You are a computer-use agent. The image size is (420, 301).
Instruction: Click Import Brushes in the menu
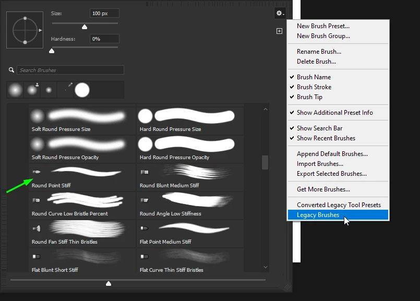coord(338,164)
